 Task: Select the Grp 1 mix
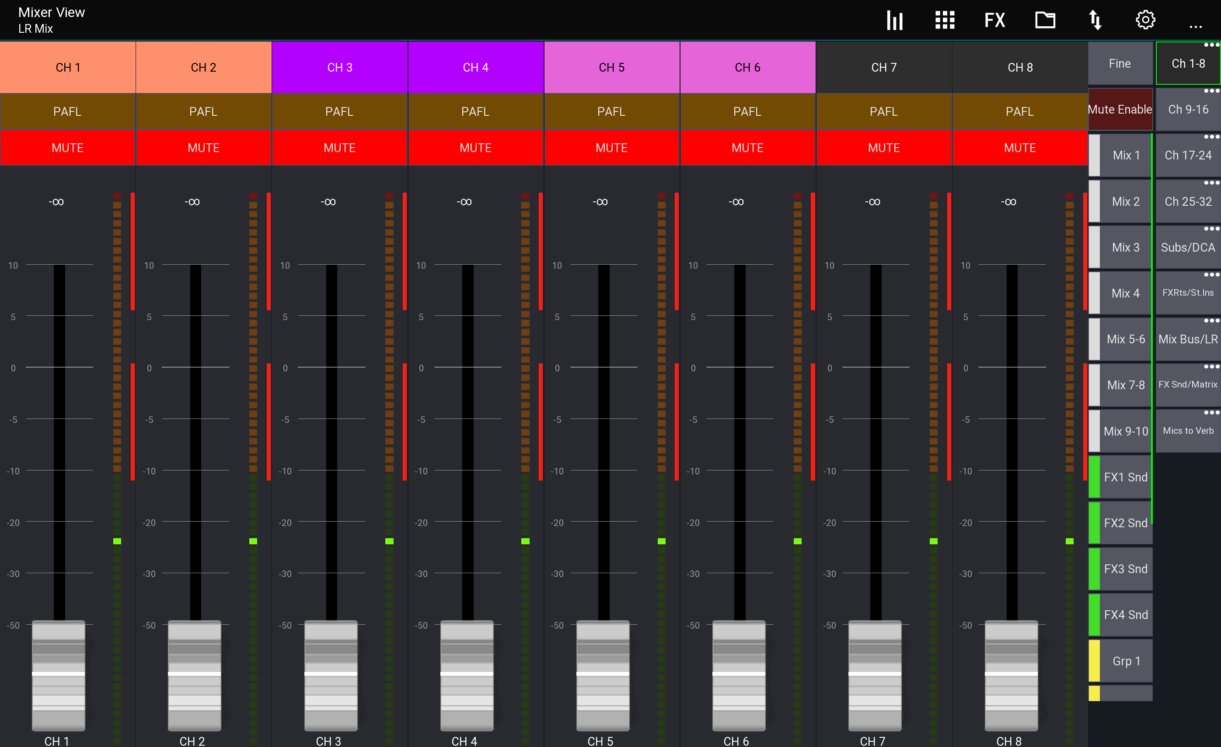(x=1120, y=661)
